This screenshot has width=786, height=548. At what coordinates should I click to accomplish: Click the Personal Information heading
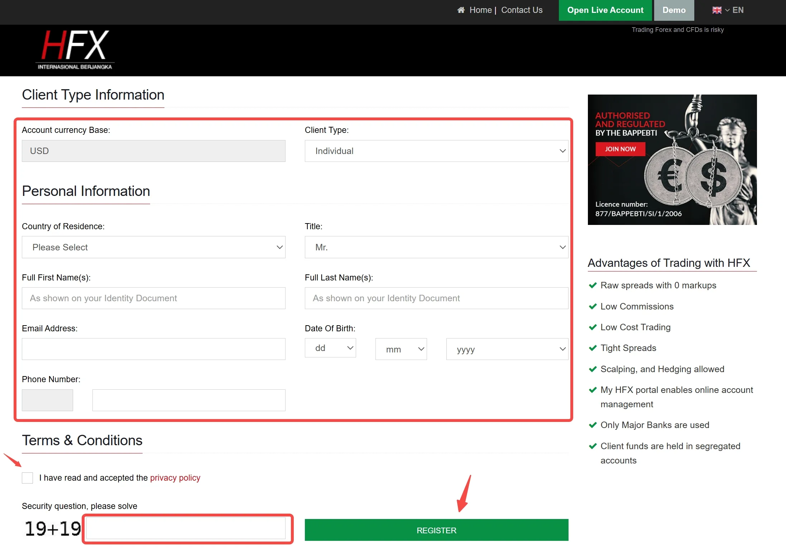pyautogui.click(x=86, y=191)
